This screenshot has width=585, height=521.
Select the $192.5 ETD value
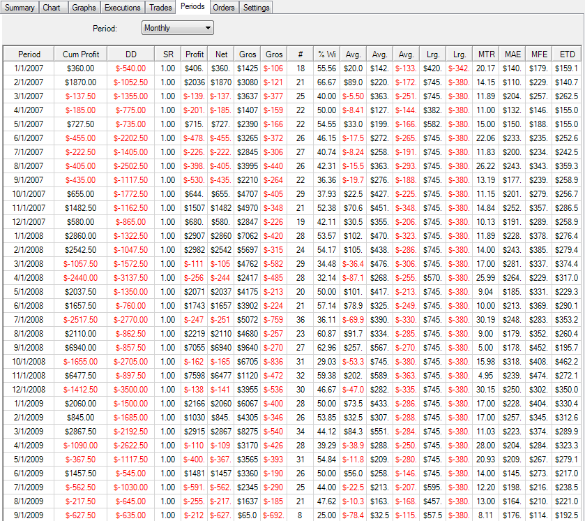[567, 515]
